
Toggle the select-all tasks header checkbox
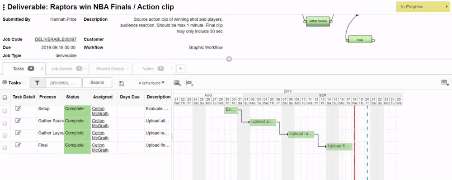click(5, 97)
